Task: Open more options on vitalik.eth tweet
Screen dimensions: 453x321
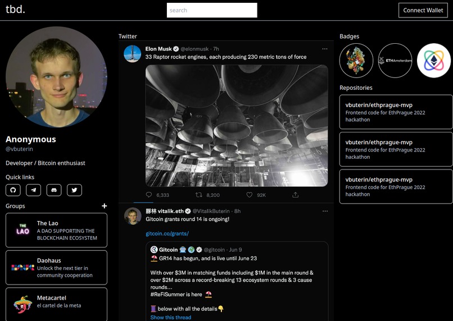Action: coord(325,211)
